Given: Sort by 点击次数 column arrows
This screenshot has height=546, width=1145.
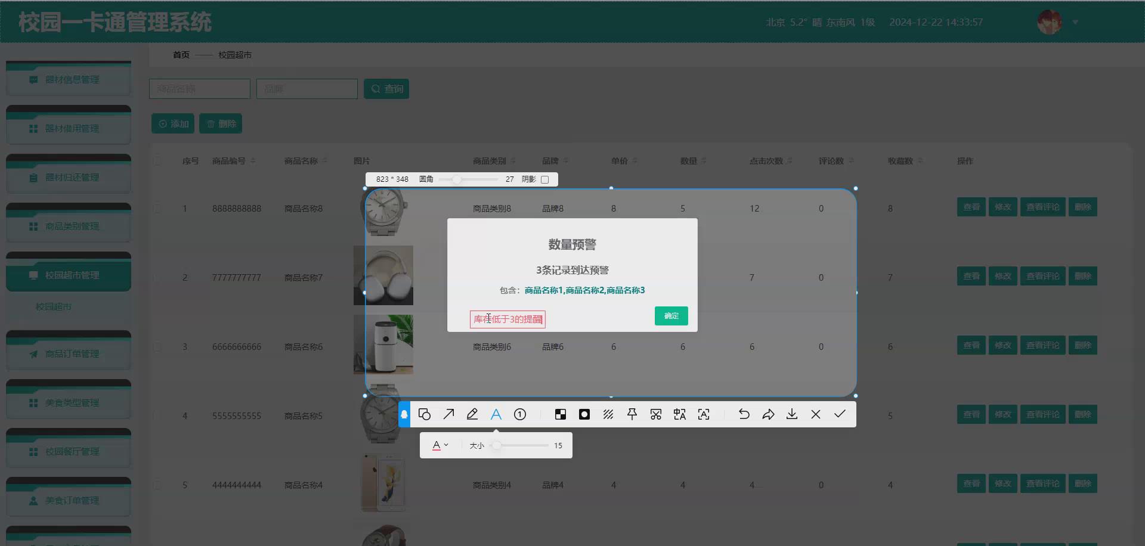Looking at the screenshot, I should 790,161.
